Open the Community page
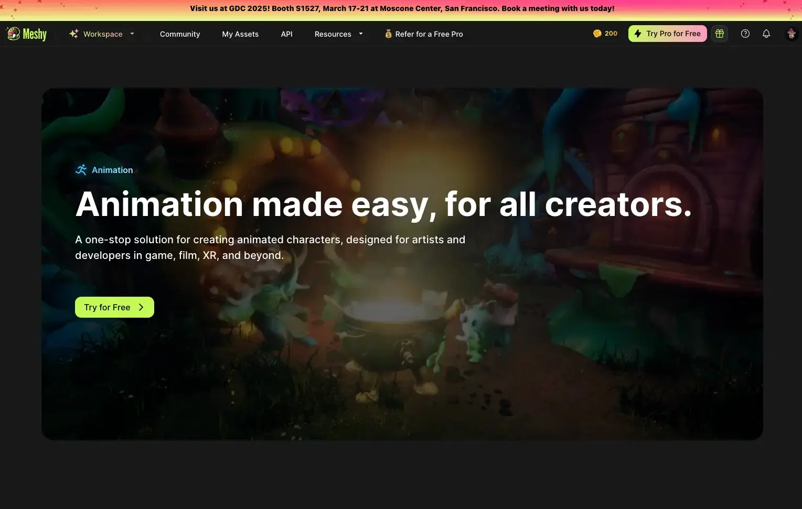The width and height of the screenshot is (802, 509). click(179, 34)
